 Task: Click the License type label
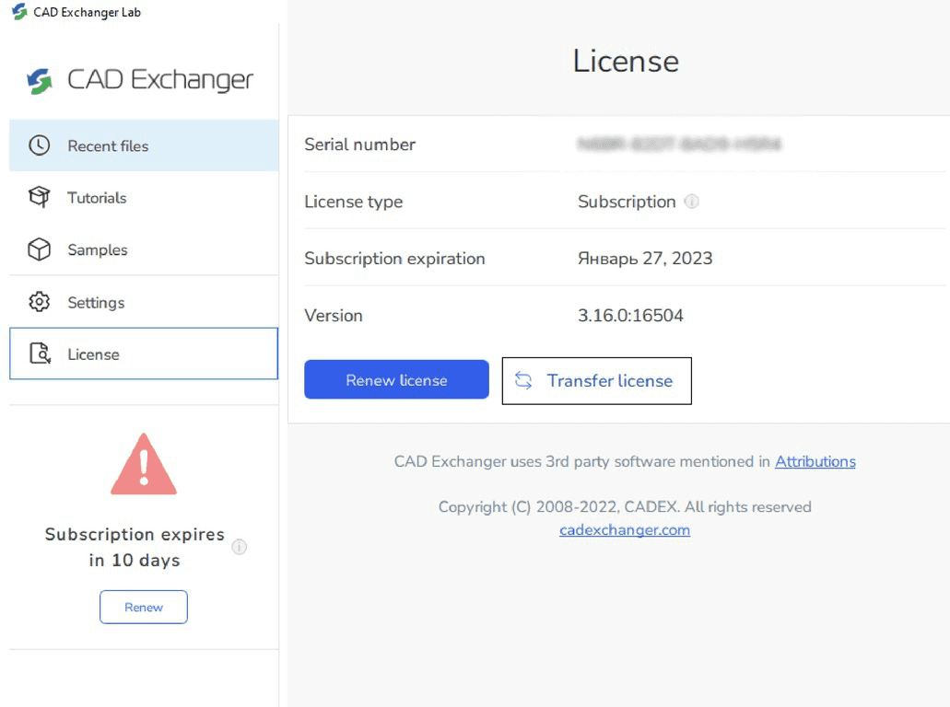click(x=353, y=202)
